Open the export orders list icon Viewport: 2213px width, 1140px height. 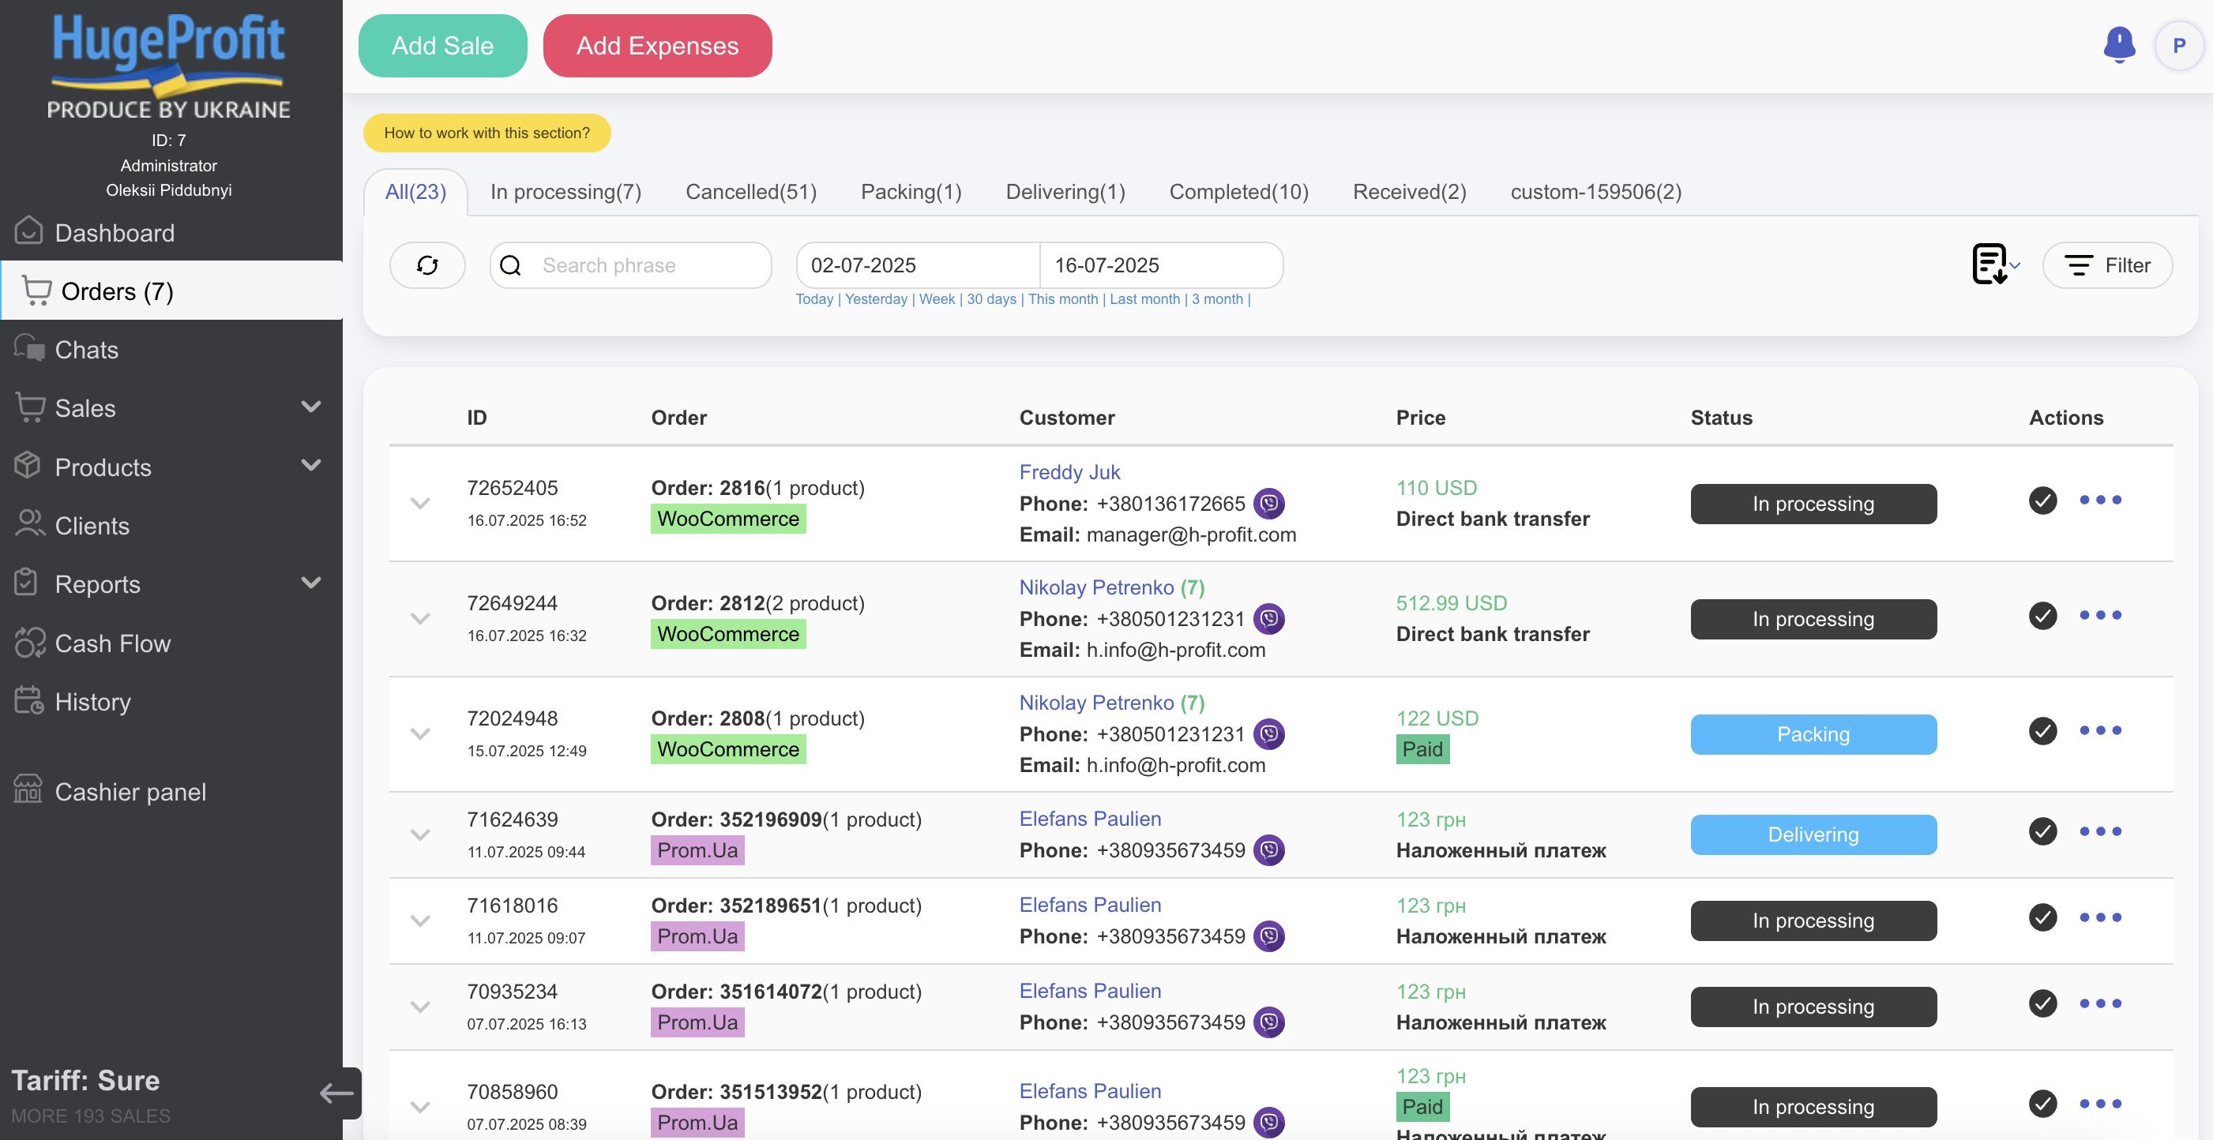tap(1990, 264)
